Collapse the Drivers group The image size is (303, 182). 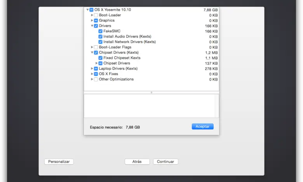pyautogui.click(x=92, y=26)
